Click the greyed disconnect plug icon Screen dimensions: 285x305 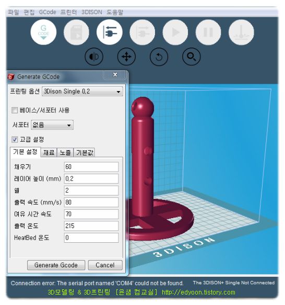pyautogui.click(x=142, y=32)
